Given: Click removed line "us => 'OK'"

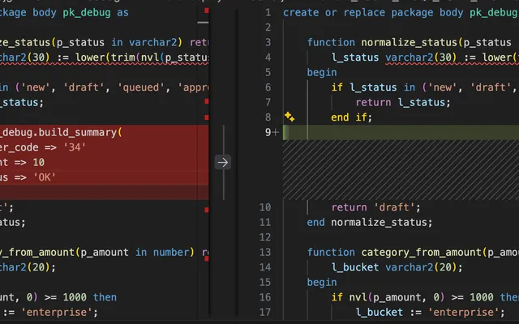Looking at the screenshot, I should point(28,177).
